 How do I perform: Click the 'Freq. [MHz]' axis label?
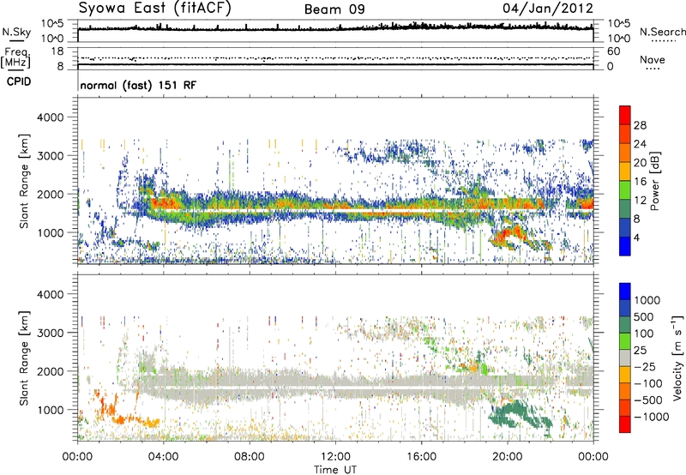[x=15, y=58]
